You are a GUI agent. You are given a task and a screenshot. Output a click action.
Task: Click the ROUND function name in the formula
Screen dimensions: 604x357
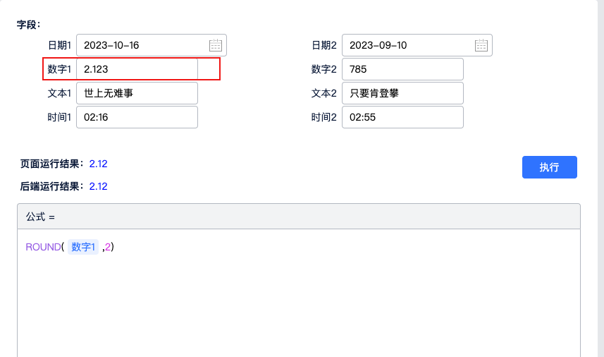(43, 247)
